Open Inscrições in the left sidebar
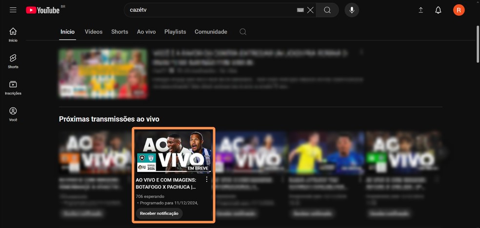The height and width of the screenshot is (228, 480). pyautogui.click(x=13, y=88)
